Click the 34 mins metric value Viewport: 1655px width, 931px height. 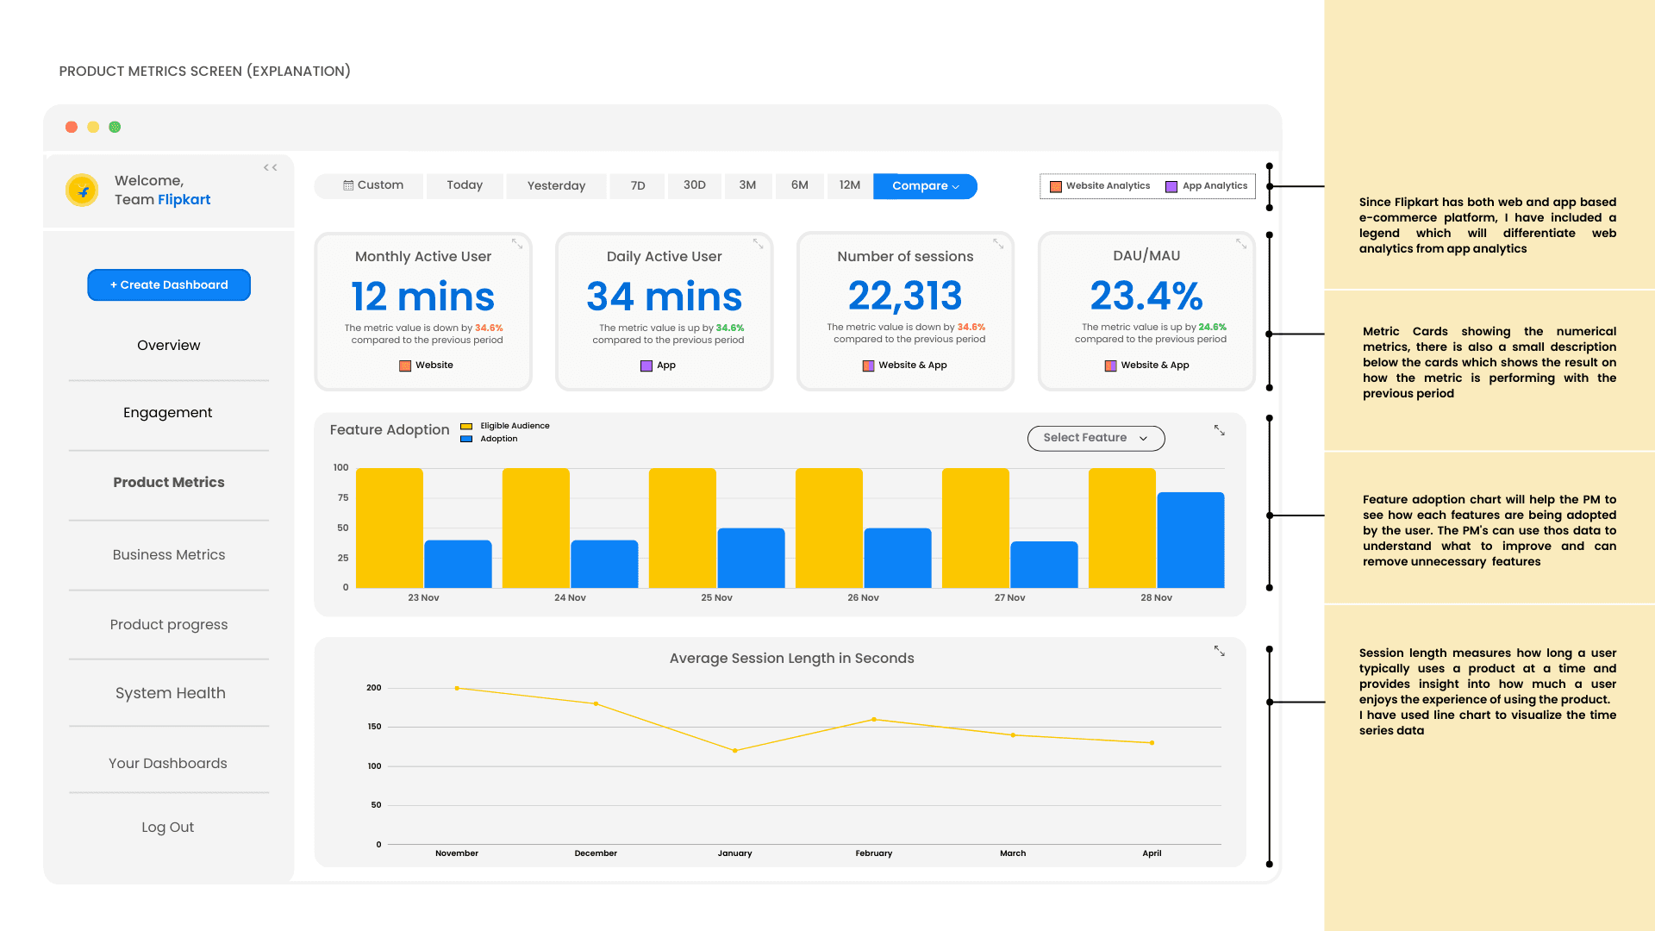pos(665,297)
